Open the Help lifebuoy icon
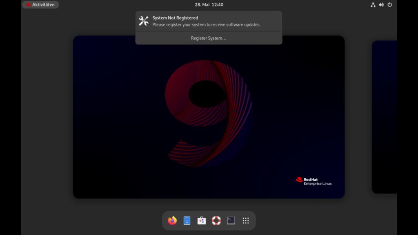The height and width of the screenshot is (235, 418). click(x=216, y=221)
